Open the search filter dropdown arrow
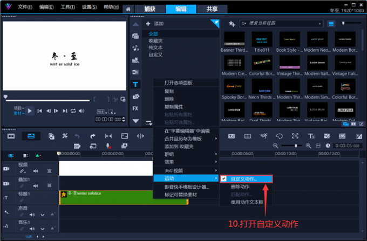 244,23
